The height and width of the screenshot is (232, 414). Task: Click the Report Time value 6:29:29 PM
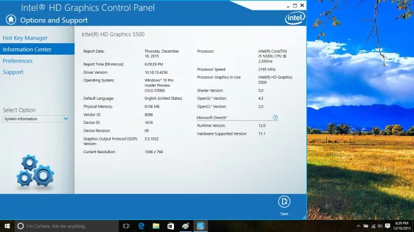[153, 64]
